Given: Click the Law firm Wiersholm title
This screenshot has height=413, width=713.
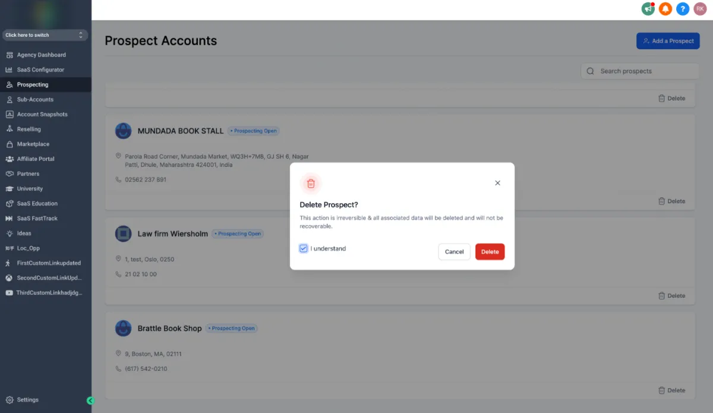Looking at the screenshot, I should coord(173,234).
